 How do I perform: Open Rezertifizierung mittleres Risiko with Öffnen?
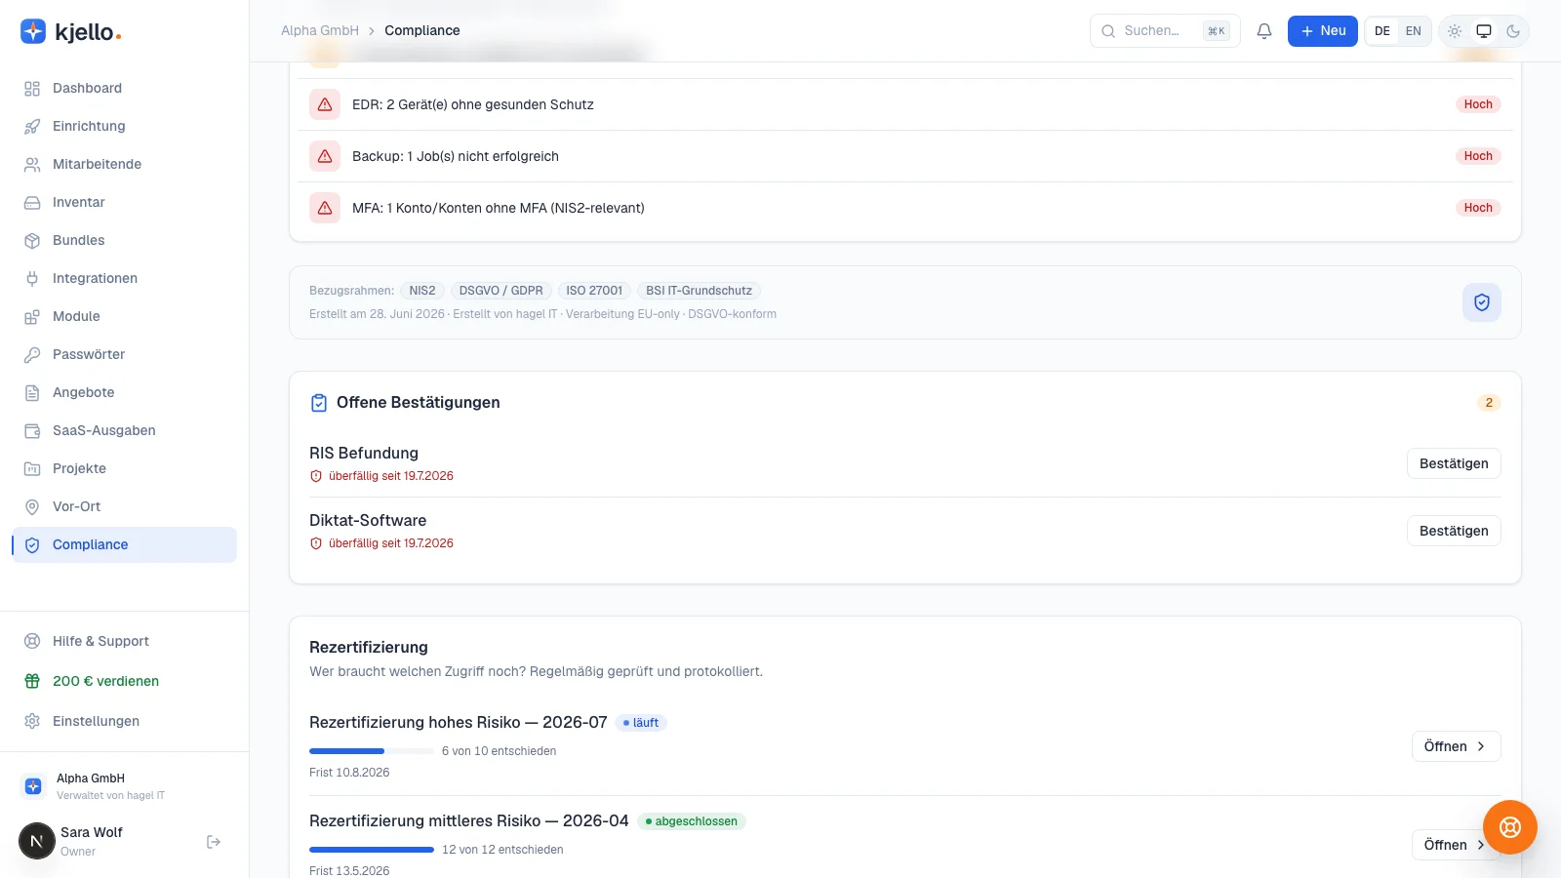click(1456, 845)
